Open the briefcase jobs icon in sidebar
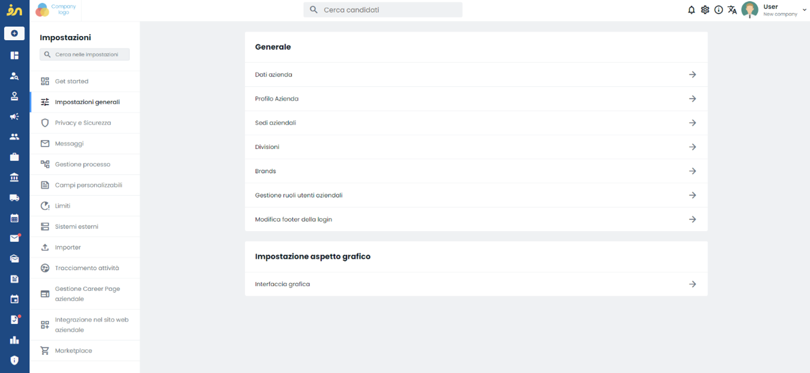Viewport: 810px width, 373px height. point(14,157)
